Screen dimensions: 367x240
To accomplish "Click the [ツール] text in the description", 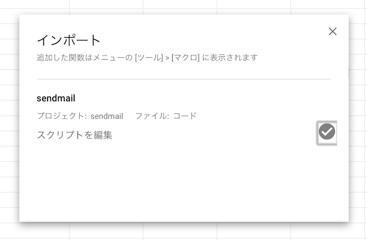I will (x=149, y=57).
